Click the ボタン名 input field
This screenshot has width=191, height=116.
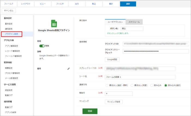[x=132, y=29]
